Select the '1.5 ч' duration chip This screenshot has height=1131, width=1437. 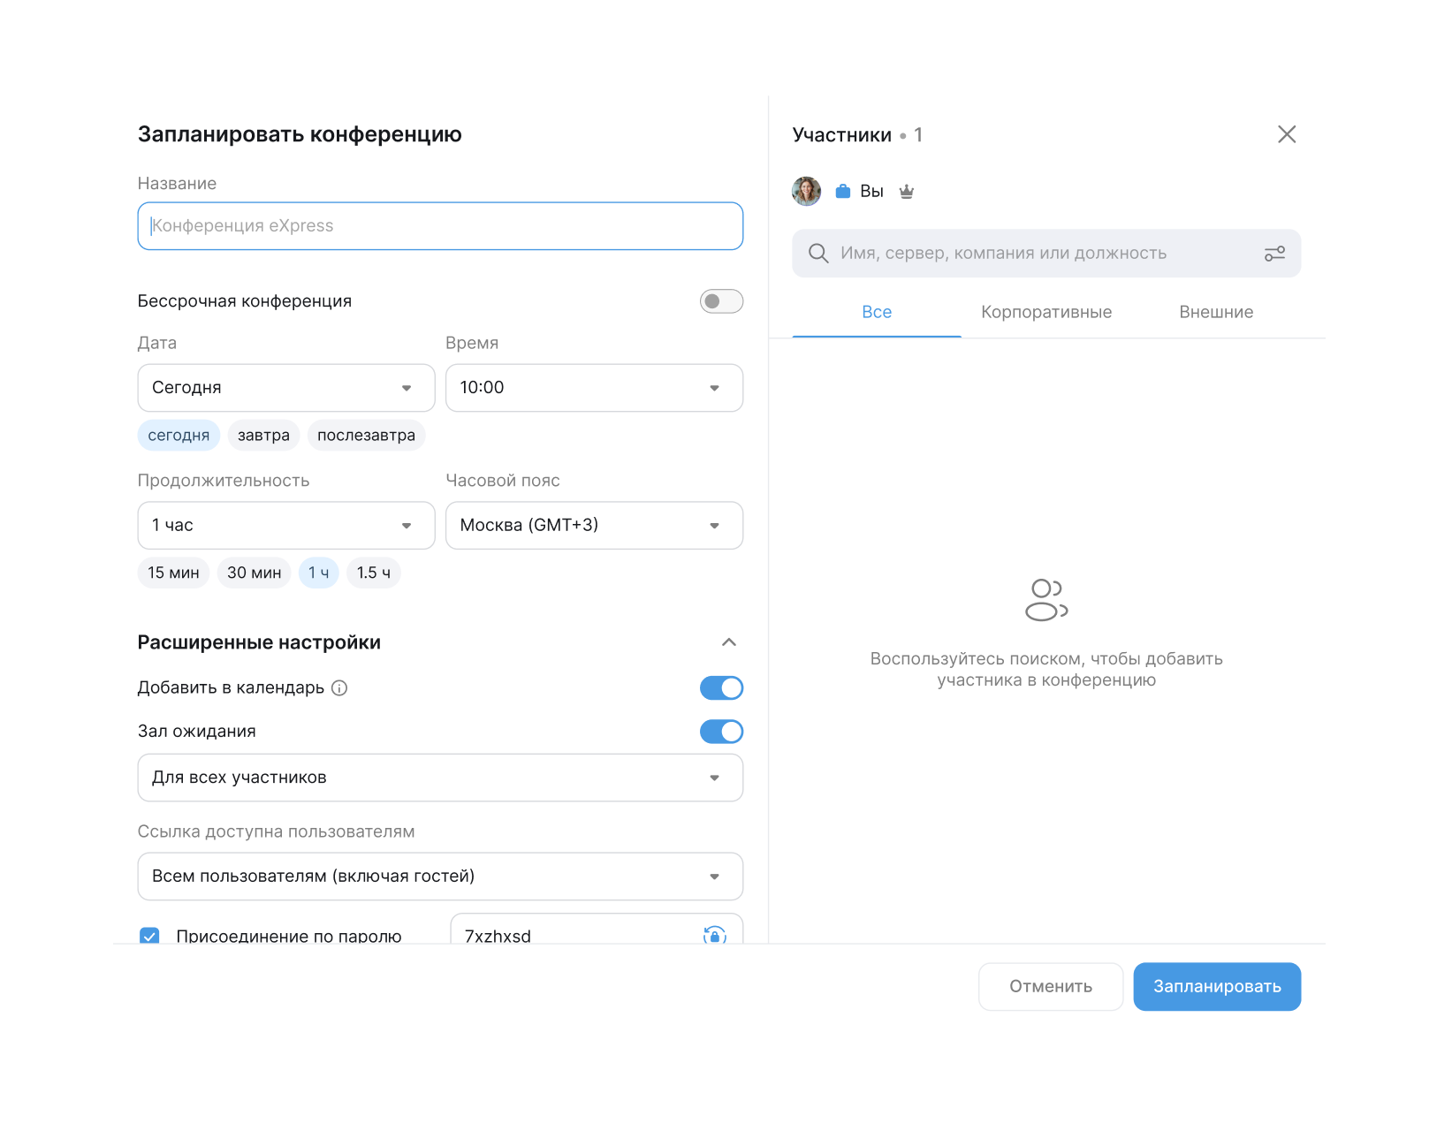373,573
